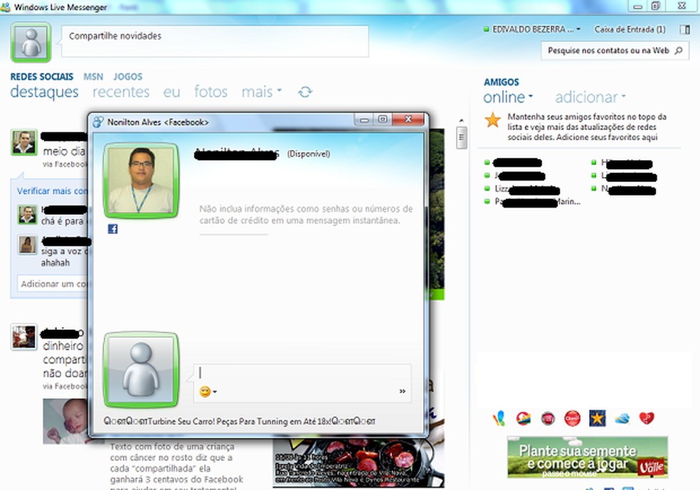Click the MSN butterfly icon in bottom bar
The width and height of the screenshot is (700, 490).
[x=499, y=419]
